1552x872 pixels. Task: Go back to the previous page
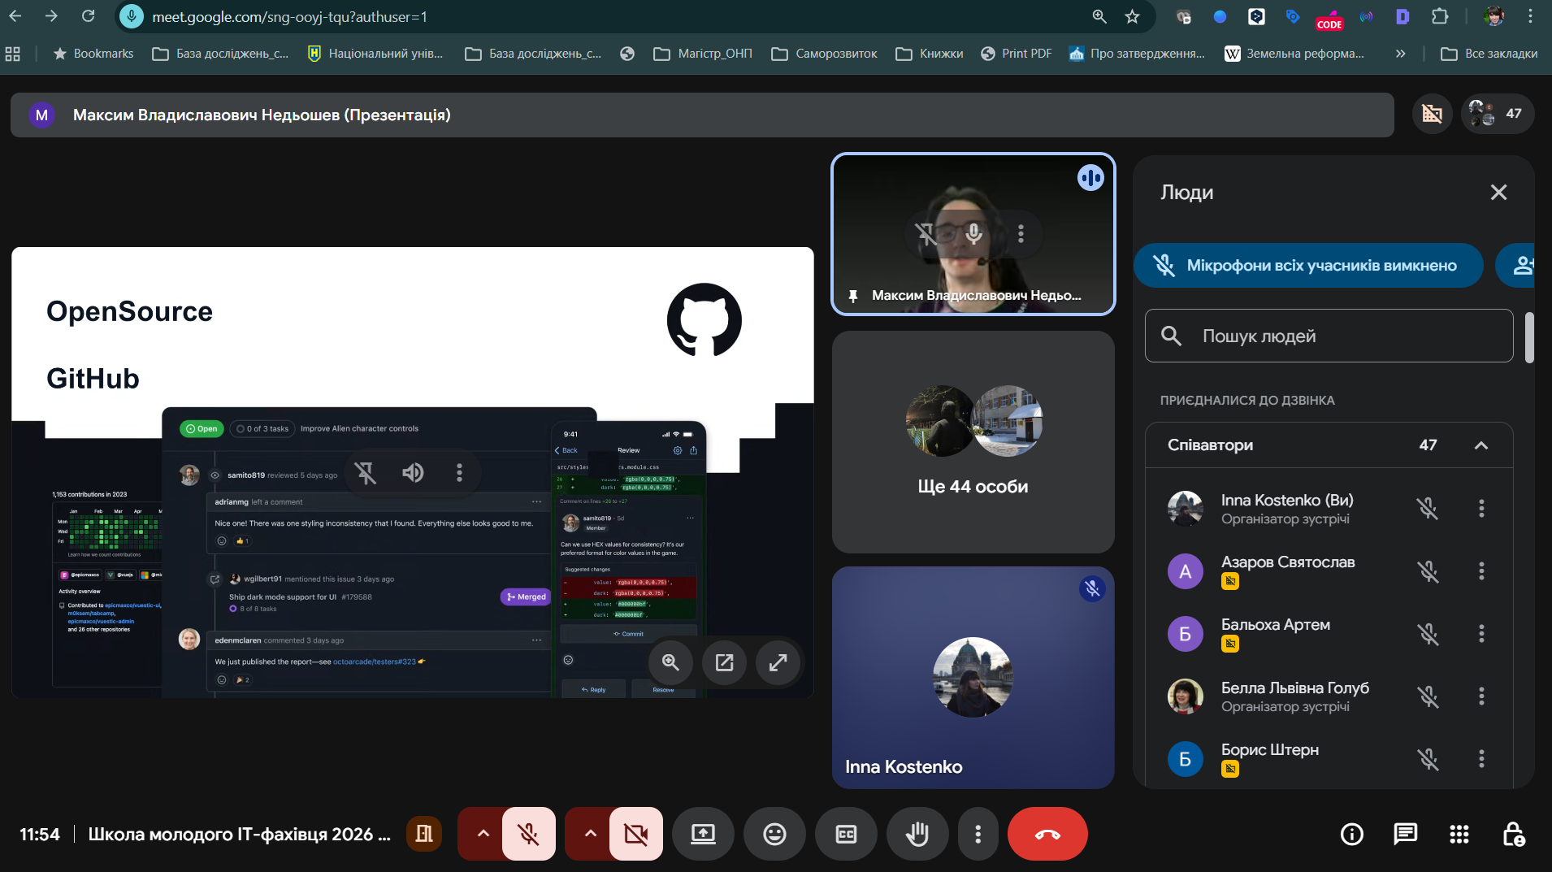coord(15,16)
